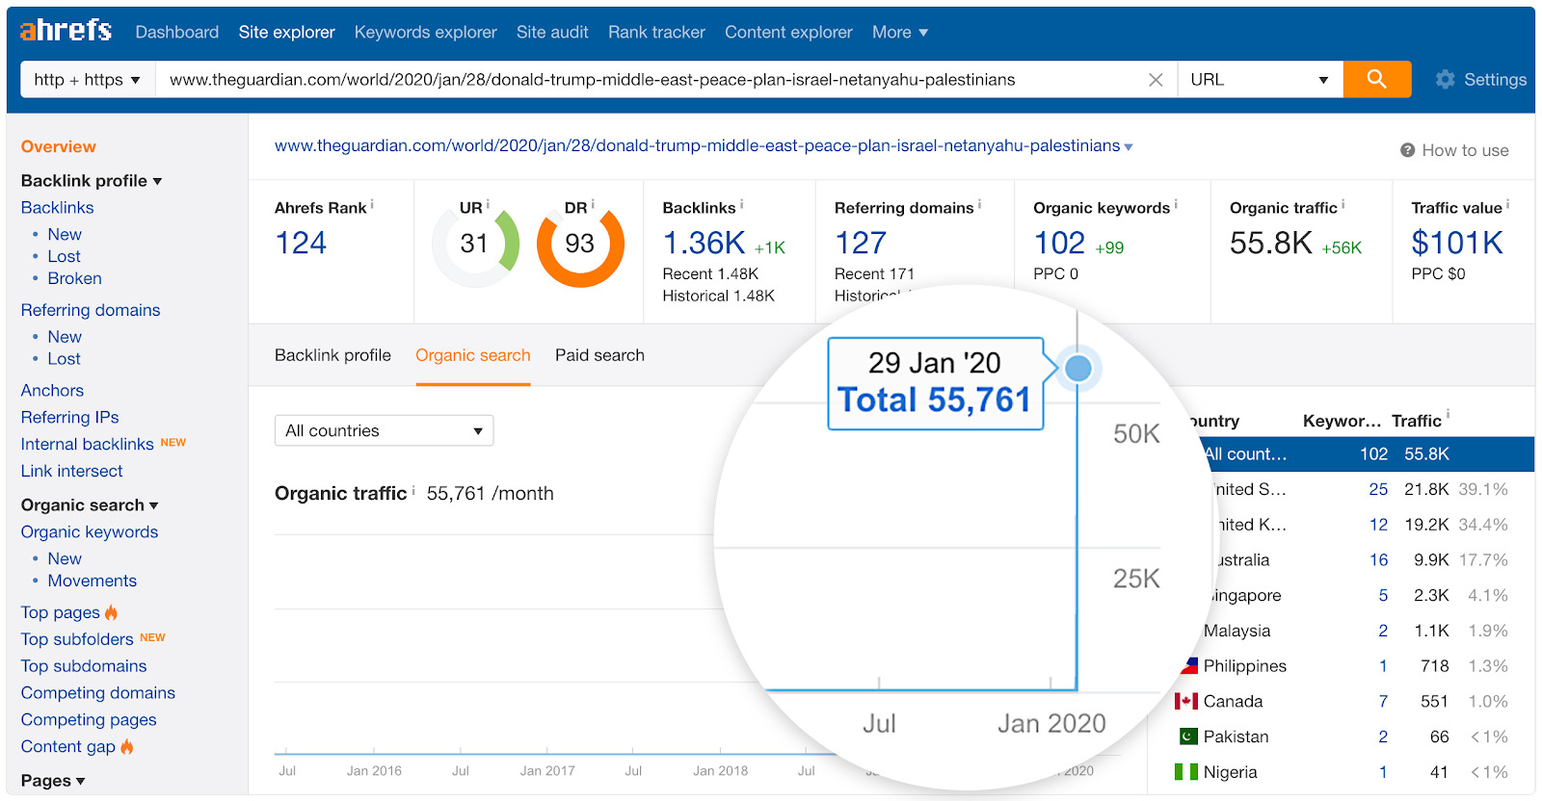Open the http + https protocol dropdown
1542x801 pixels.
tap(87, 80)
